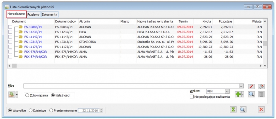Viewport: 276px width, 119px height.
Task: Select the Należności radio button
Action: (x=53, y=95)
